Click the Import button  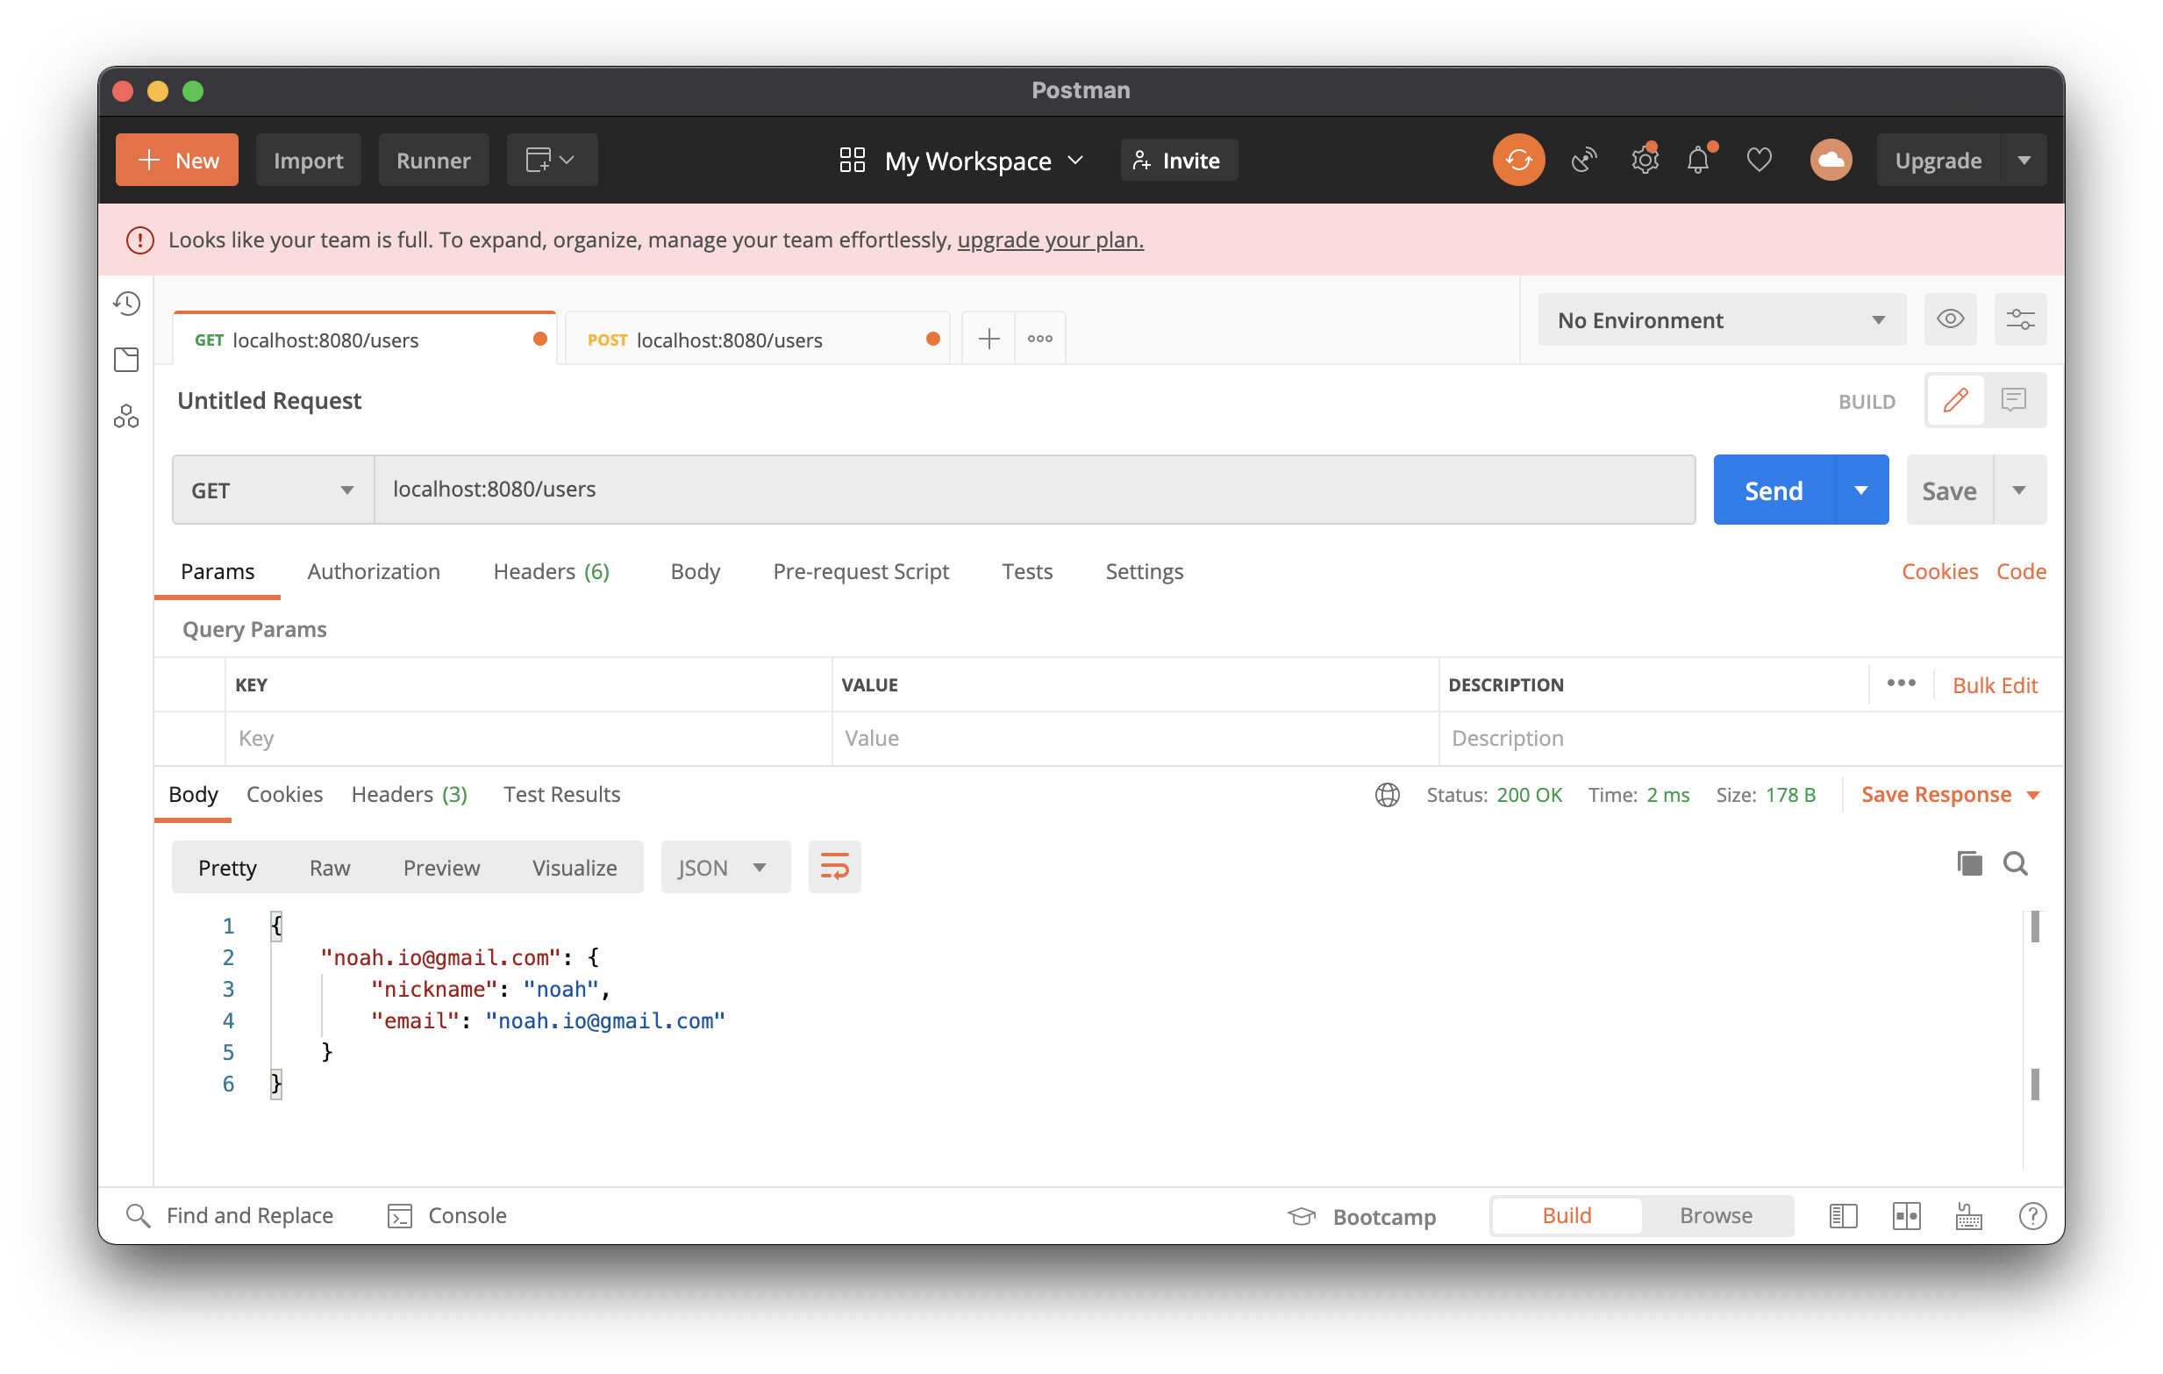tap(308, 160)
